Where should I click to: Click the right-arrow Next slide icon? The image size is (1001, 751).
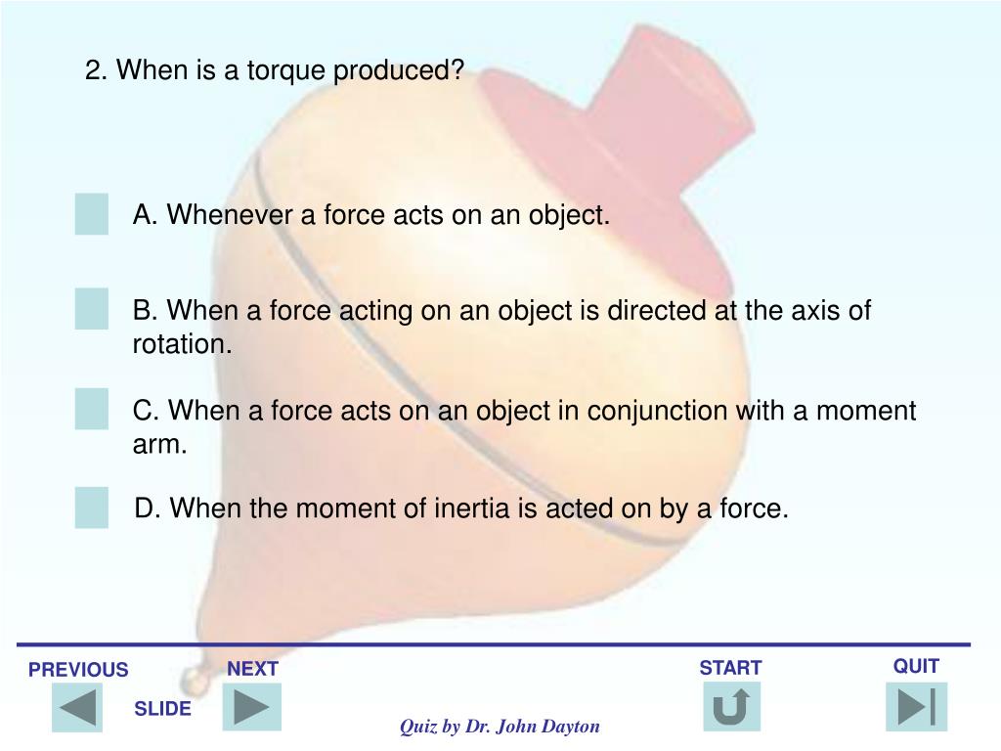pyautogui.click(x=251, y=707)
